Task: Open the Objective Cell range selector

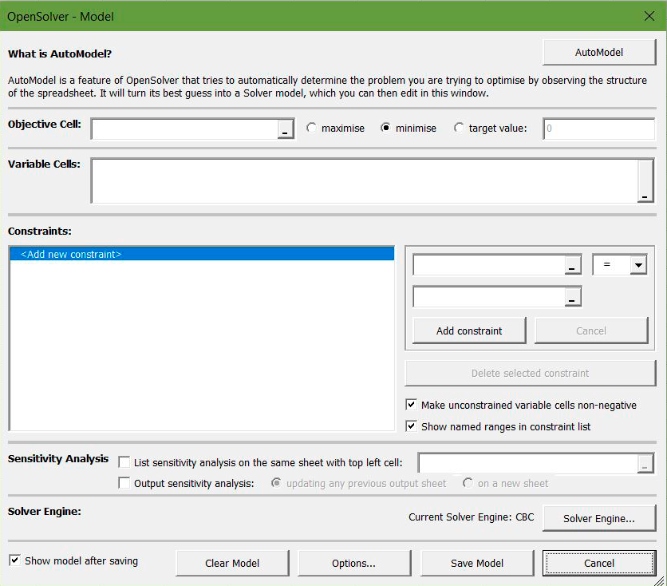Action: tap(286, 129)
